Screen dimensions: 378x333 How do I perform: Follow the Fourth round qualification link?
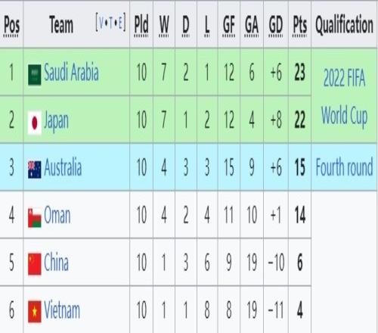pos(344,166)
